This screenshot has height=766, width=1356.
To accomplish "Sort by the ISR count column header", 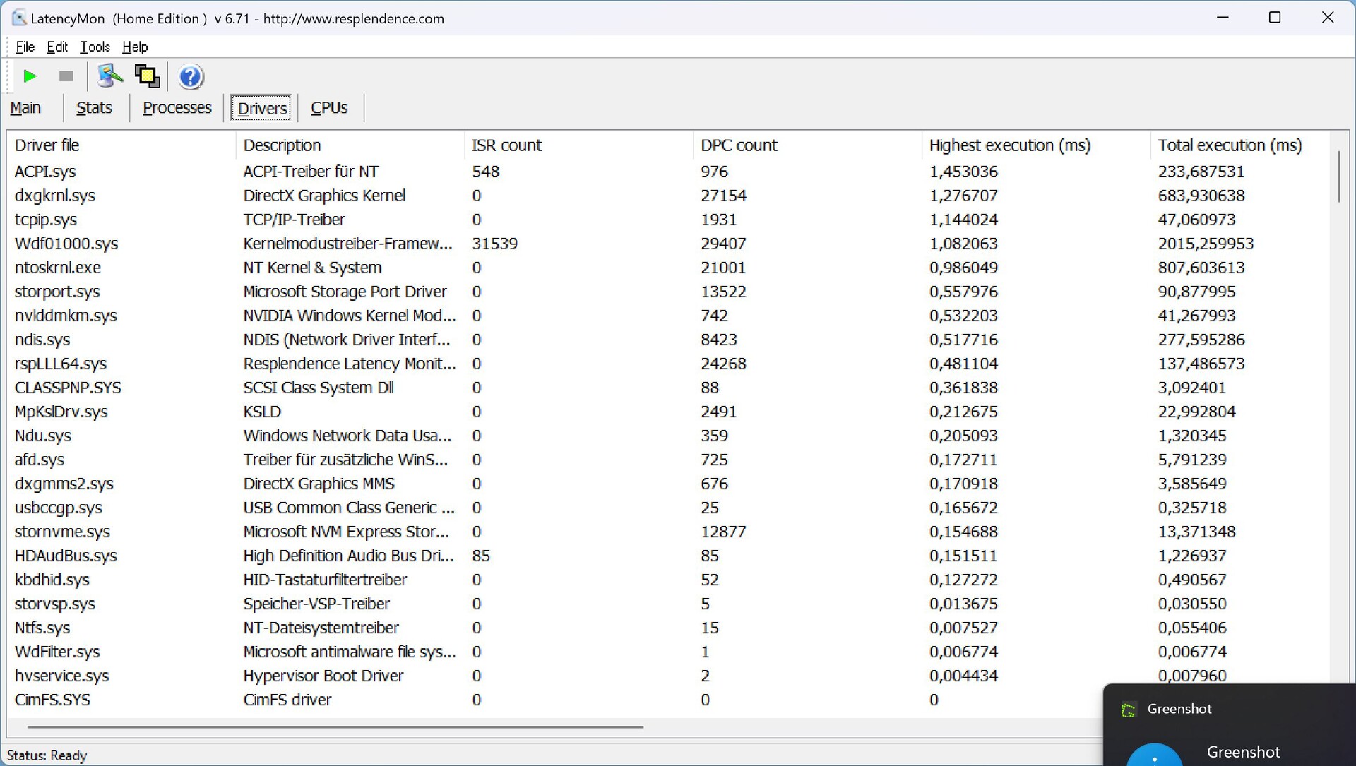I will 506,145.
